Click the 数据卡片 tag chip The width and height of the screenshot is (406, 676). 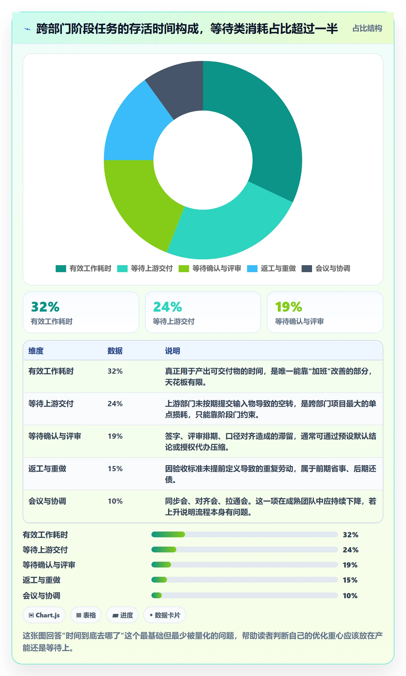pyautogui.click(x=165, y=615)
